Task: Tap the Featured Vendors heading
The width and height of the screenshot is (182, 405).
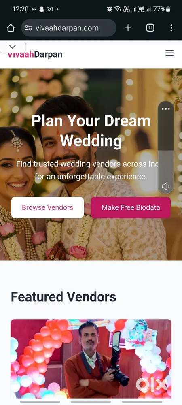Action: tap(63, 297)
